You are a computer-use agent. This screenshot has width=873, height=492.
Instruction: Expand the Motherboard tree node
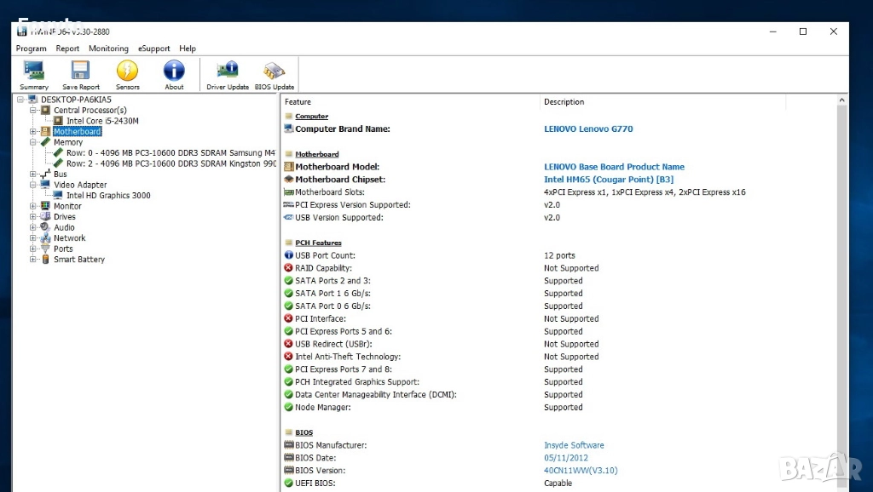tap(33, 132)
